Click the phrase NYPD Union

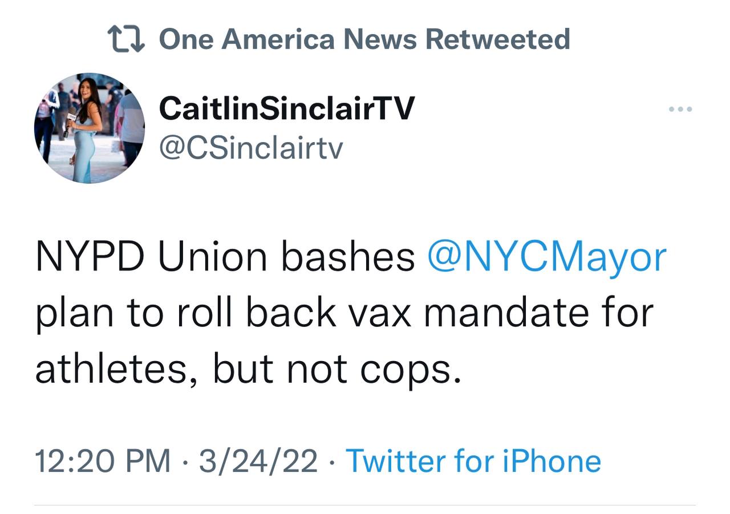[151, 258]
